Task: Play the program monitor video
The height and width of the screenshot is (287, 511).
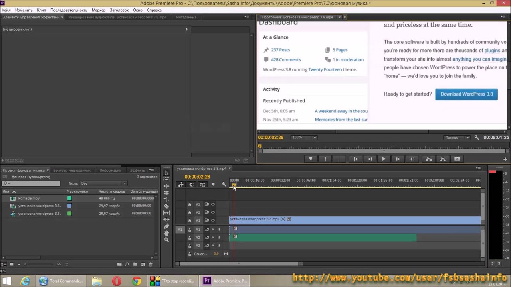Action: [x=384, y=159]
